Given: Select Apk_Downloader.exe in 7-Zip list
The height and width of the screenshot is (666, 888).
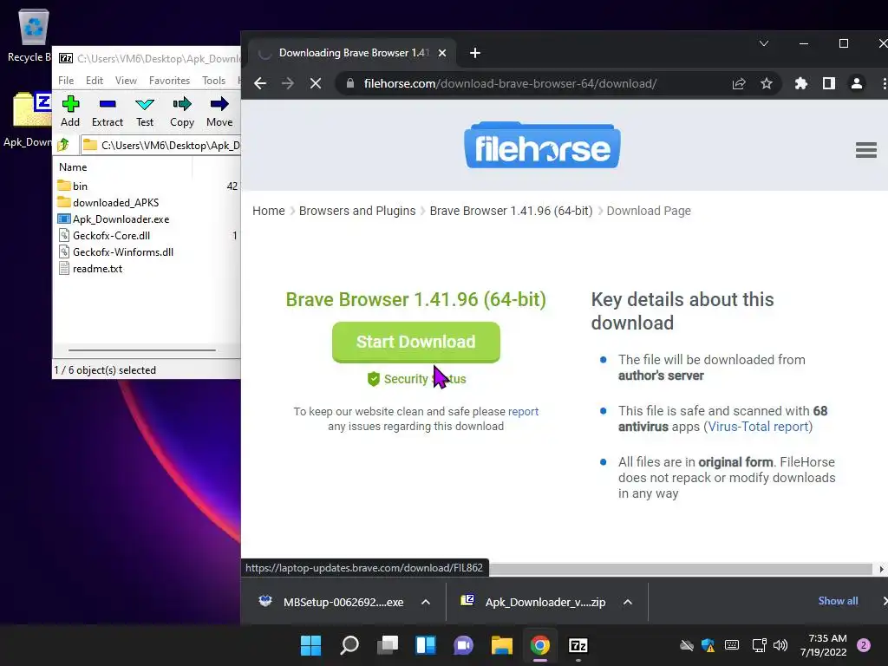Looking at the screenshot, I should click(x=121, y=219).
